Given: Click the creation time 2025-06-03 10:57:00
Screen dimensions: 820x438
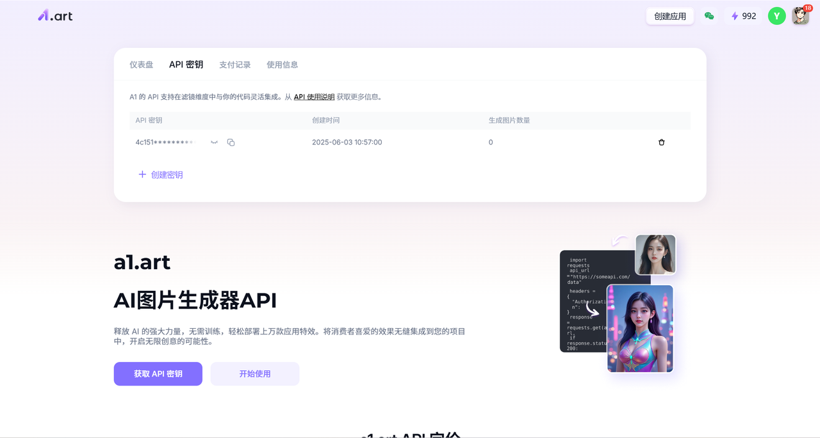Looking at the screenshot, I should (x=347, y=143).
